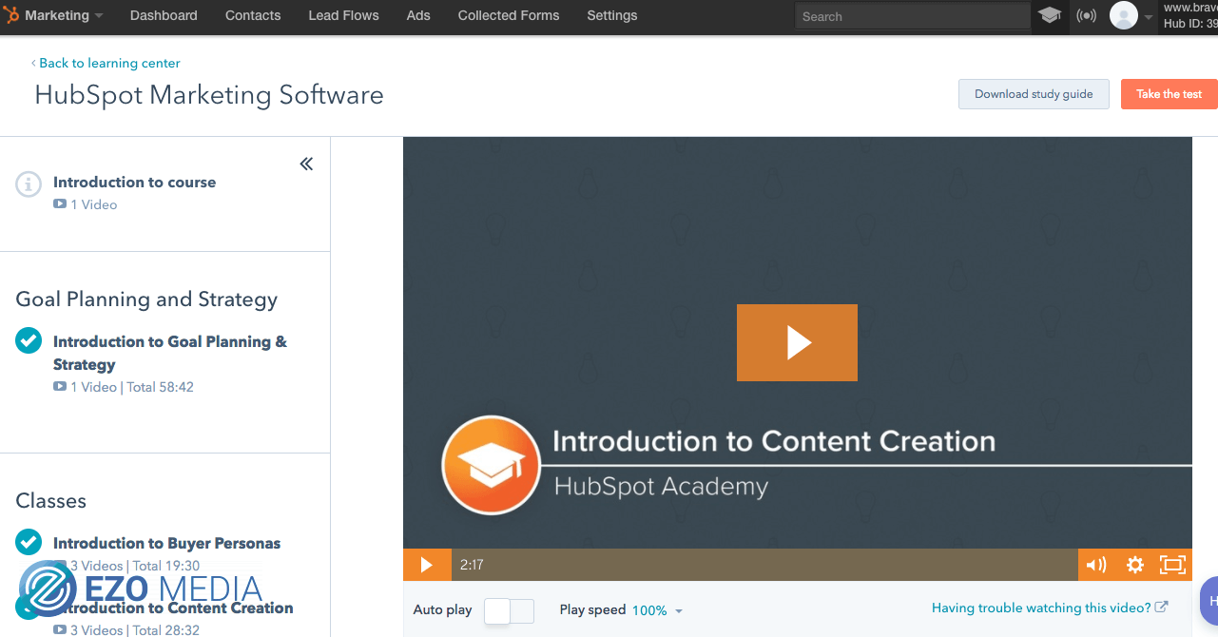This screenshot has height=637, width=1218.
Task: Open the Academy graduation cap icon
Action: (x=1050, y=15)
